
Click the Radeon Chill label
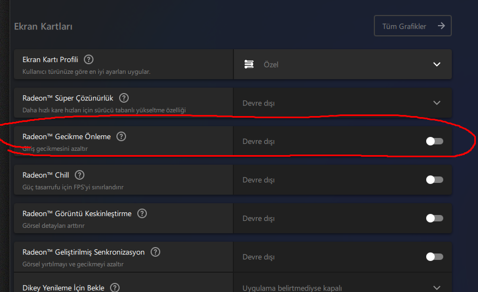click(x=46, y=175)
